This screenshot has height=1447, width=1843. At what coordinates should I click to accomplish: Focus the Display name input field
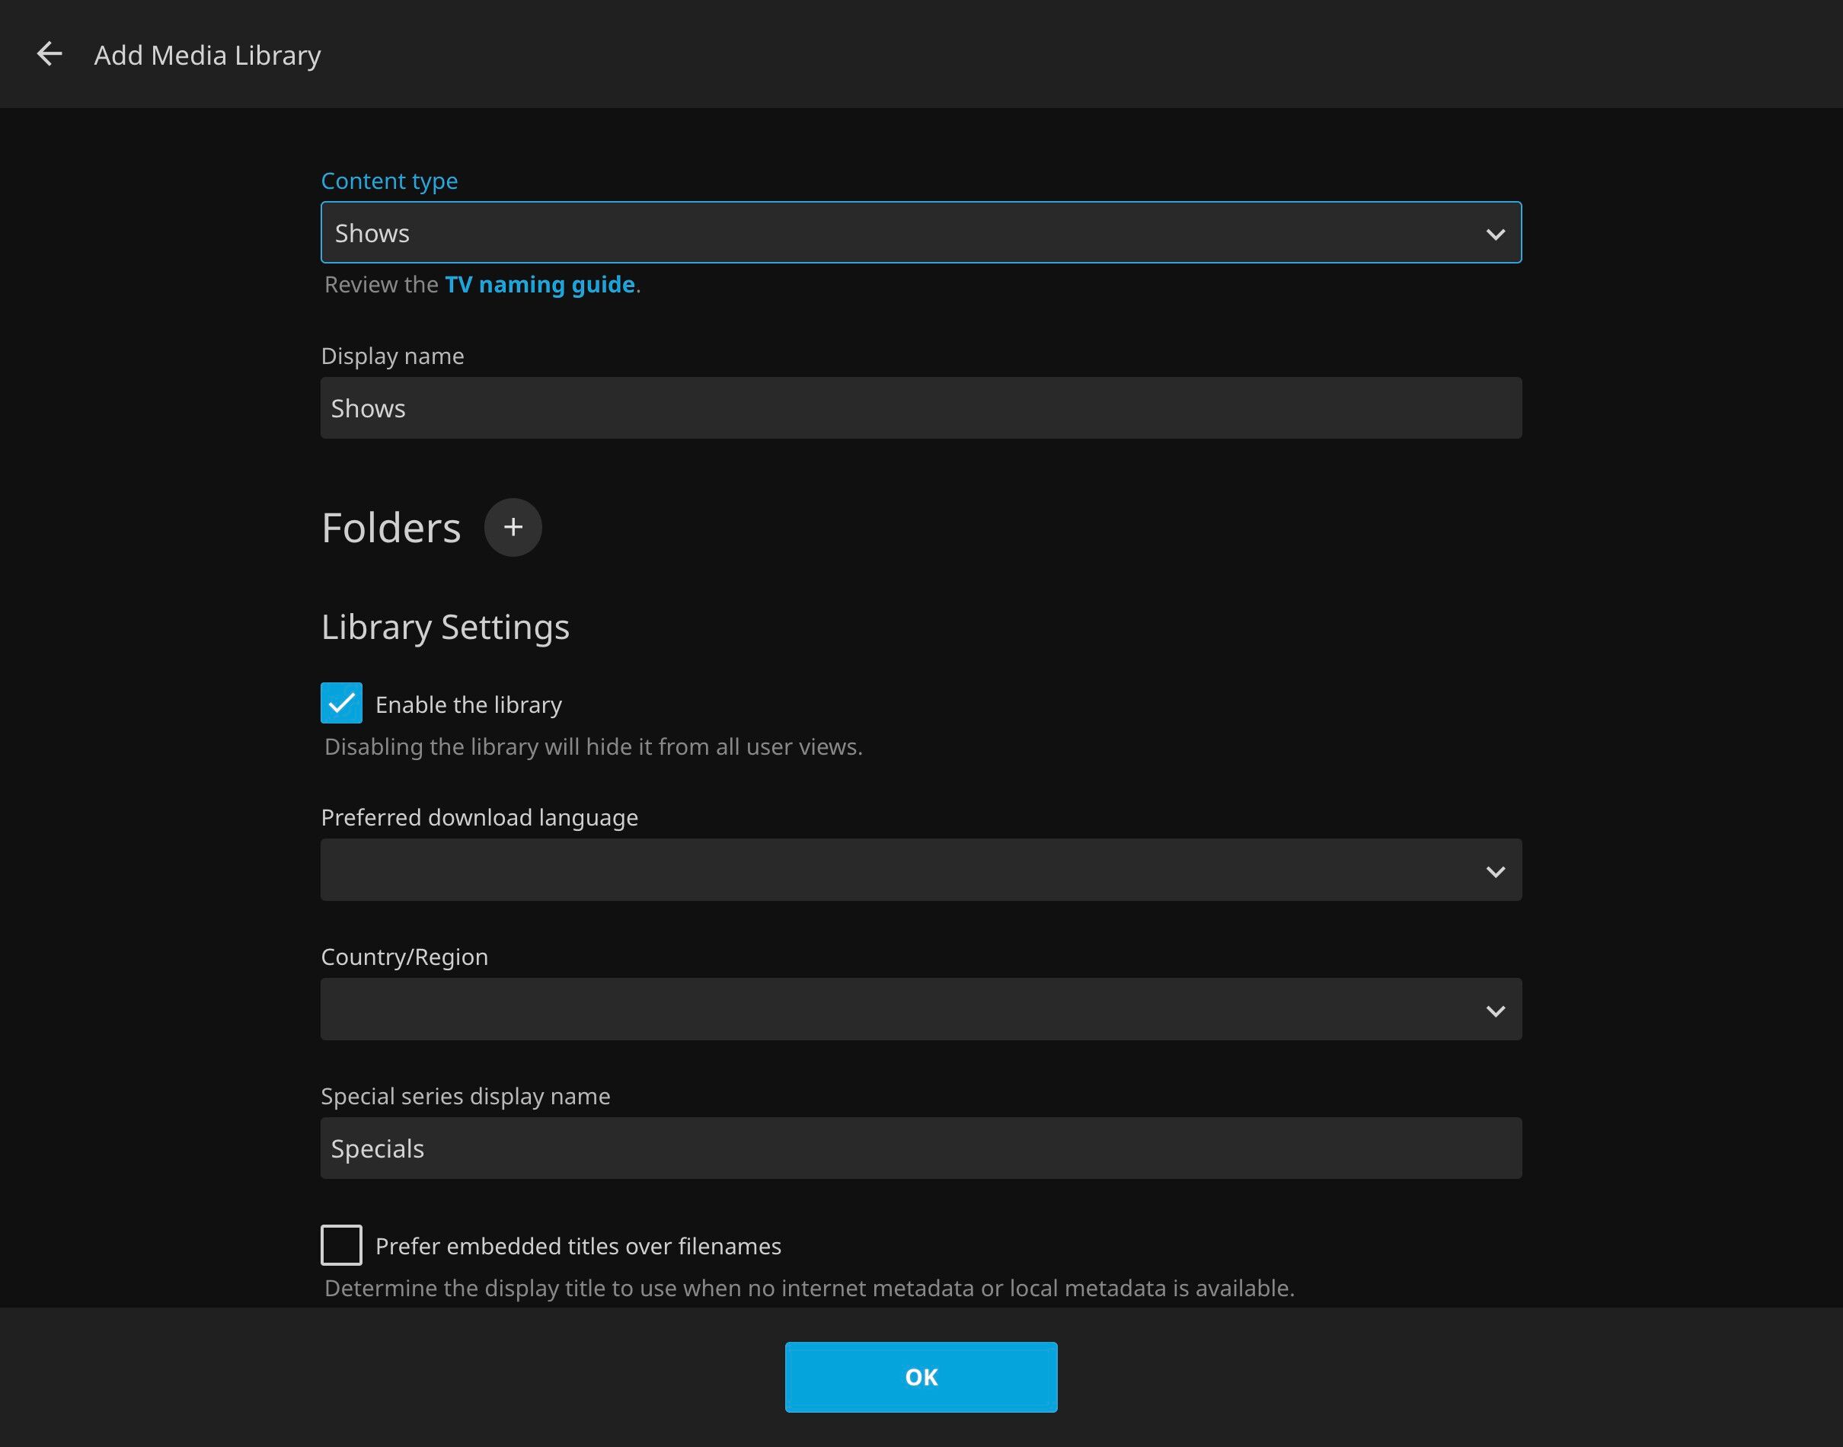[x=920, y=408]
